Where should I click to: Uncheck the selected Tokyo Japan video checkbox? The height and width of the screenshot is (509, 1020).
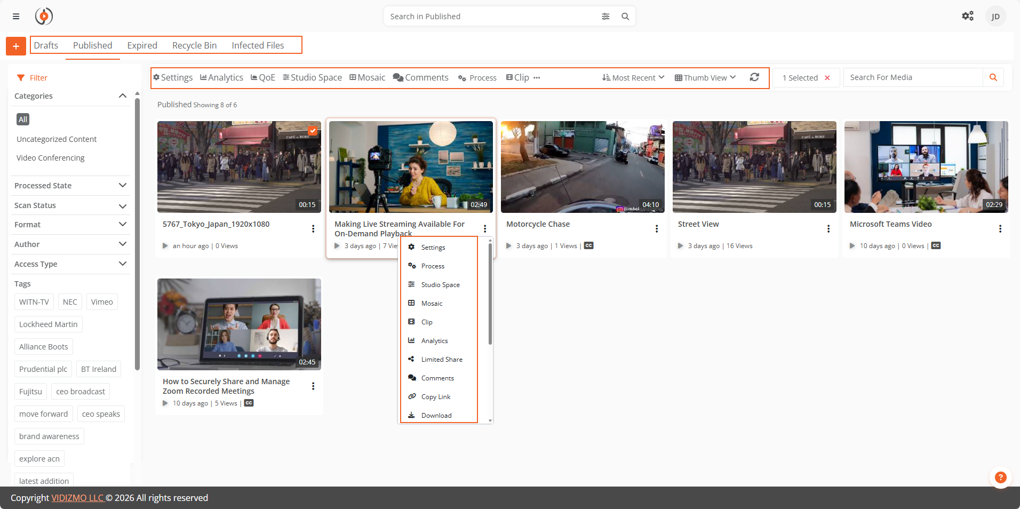pyautogui.click(x=313, y=130)
